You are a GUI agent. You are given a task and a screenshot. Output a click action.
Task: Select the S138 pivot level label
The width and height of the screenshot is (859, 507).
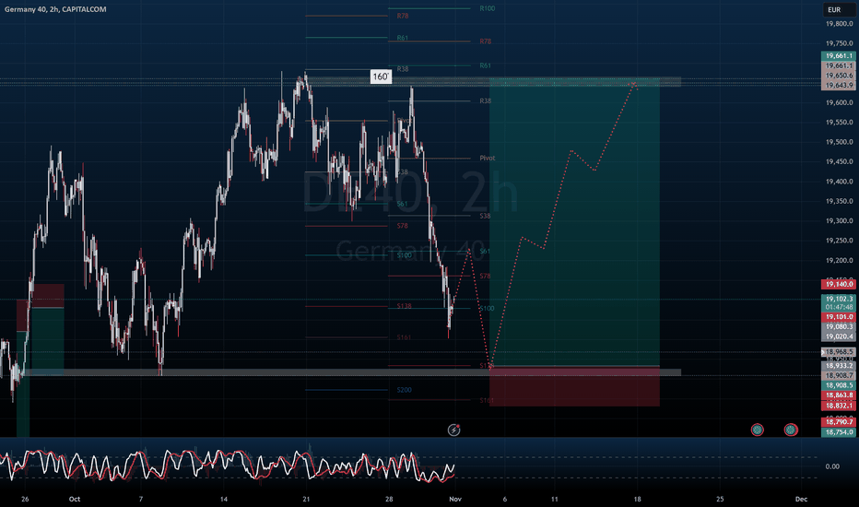point(404,306)
